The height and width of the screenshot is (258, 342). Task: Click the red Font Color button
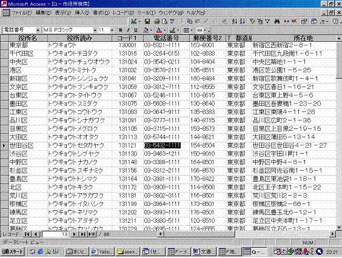click(x=159, y=30)
